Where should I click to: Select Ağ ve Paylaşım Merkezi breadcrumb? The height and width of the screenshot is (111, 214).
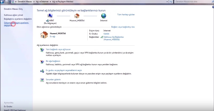(63, 2)
